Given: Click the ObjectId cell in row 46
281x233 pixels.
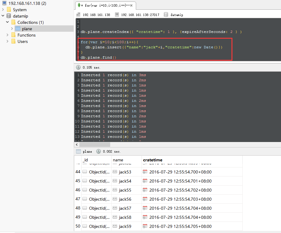Looking at the screenshot, I should 96,190.
